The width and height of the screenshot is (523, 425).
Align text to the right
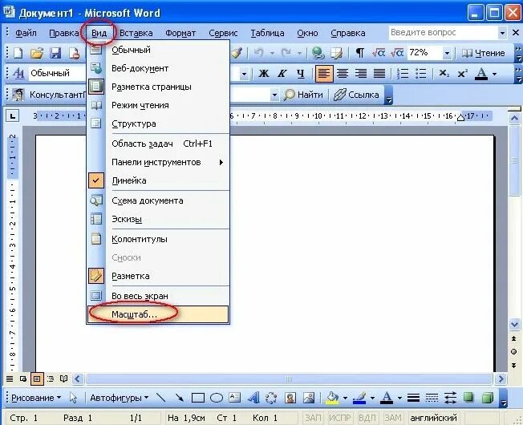click(x=360, y=73)
